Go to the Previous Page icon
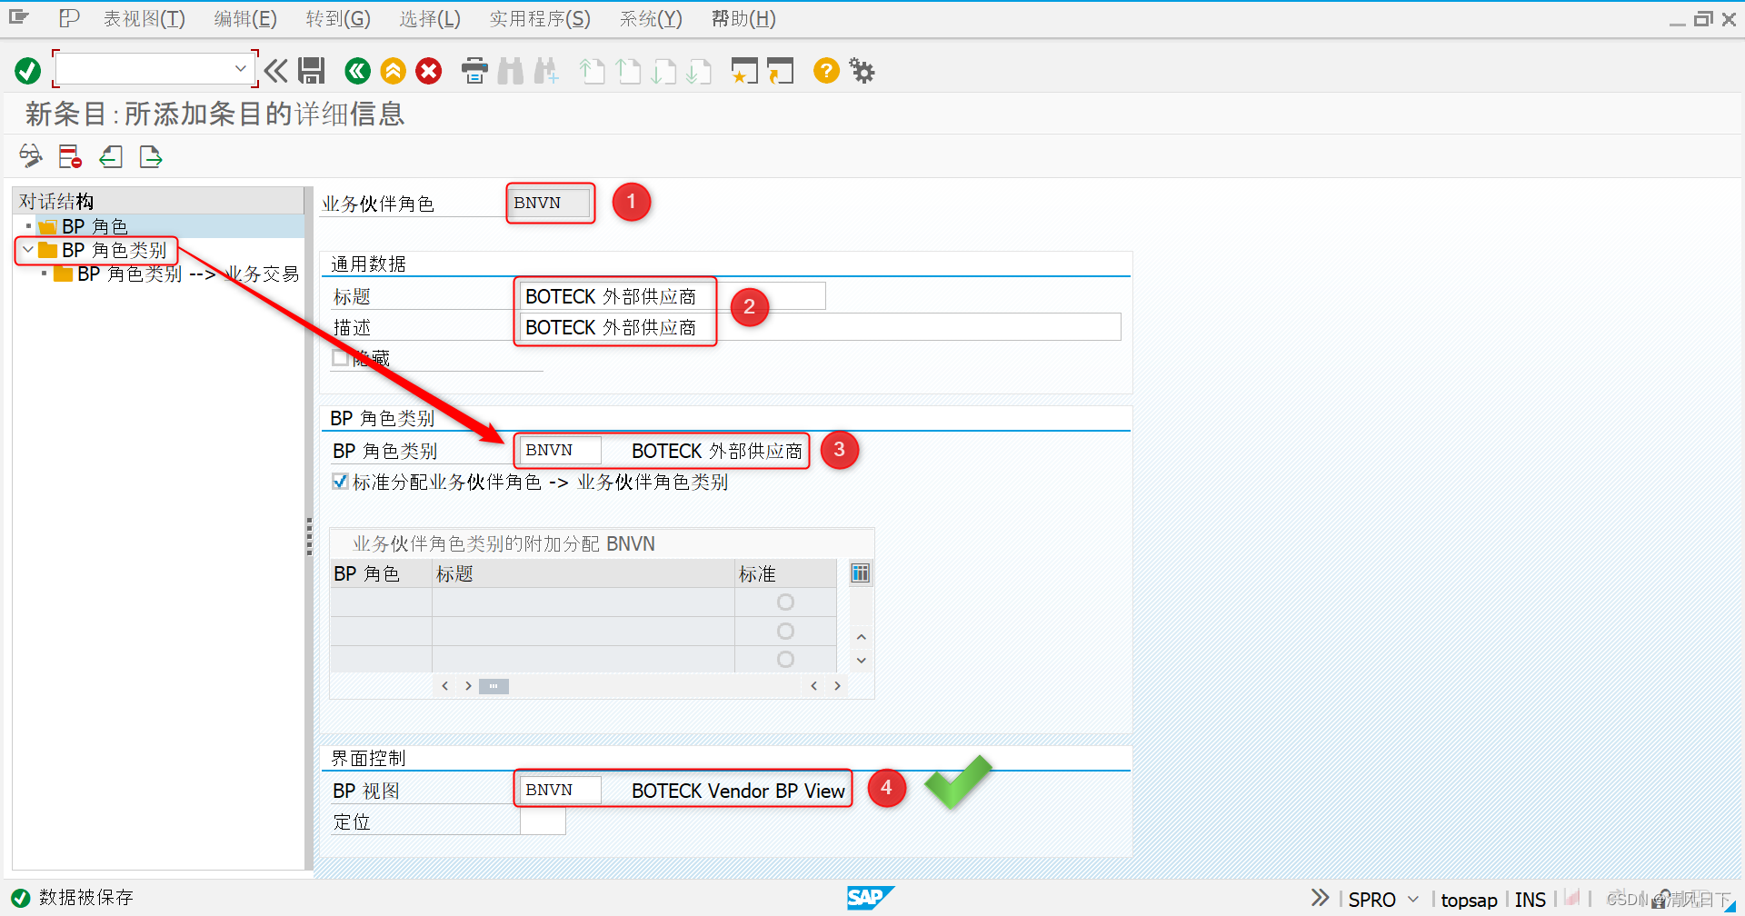This screenshot has width=1745, height=916. (628, 70)
